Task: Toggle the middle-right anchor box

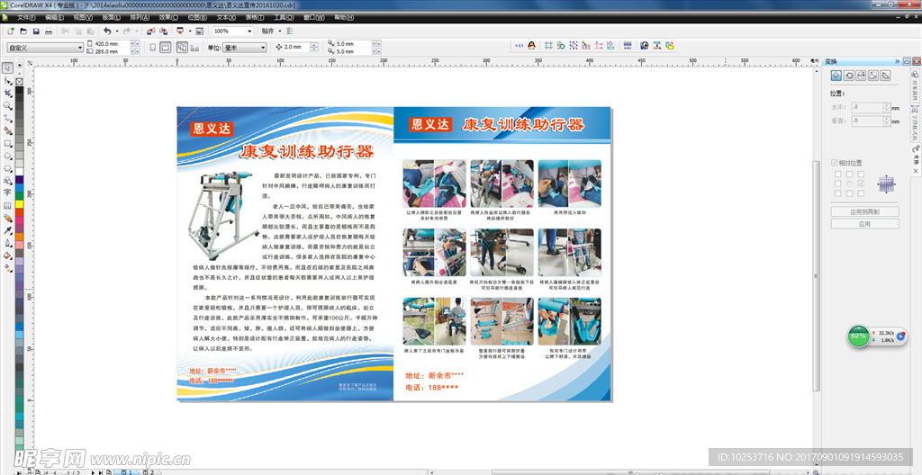Action: point(861,184)
